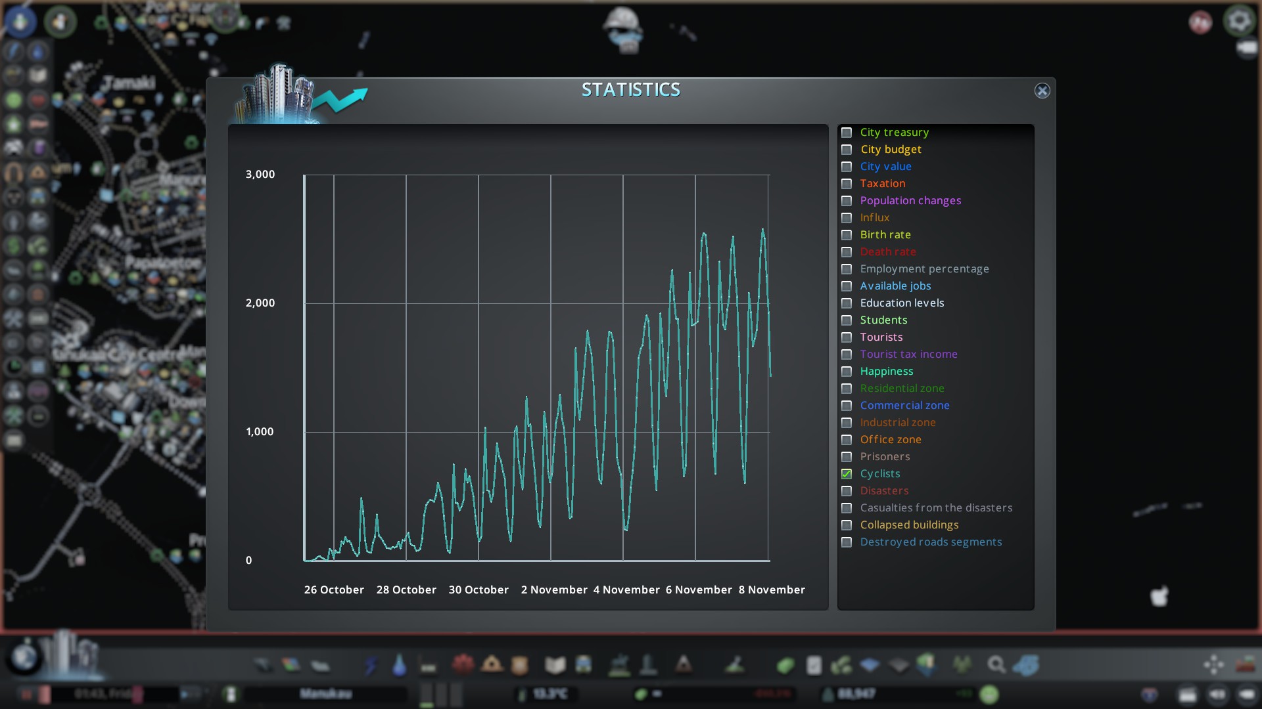Toggle Destroyed roads segments checkbox

(x=847, y=542)
